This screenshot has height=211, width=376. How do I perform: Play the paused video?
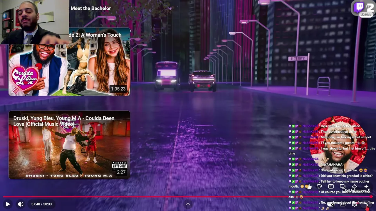[8, 204]
